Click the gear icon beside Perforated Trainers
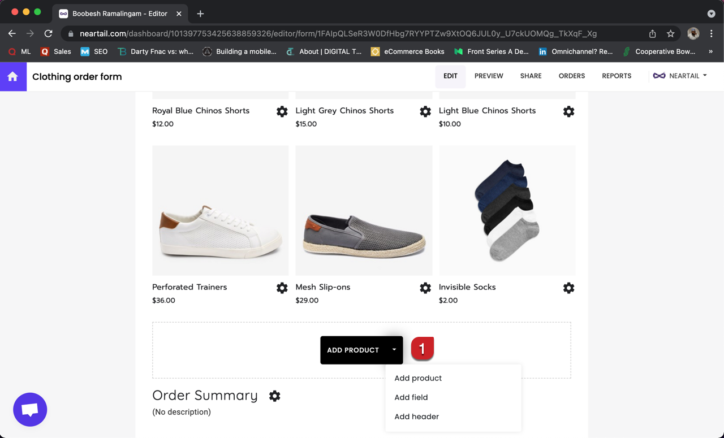 tap(282, 288)
